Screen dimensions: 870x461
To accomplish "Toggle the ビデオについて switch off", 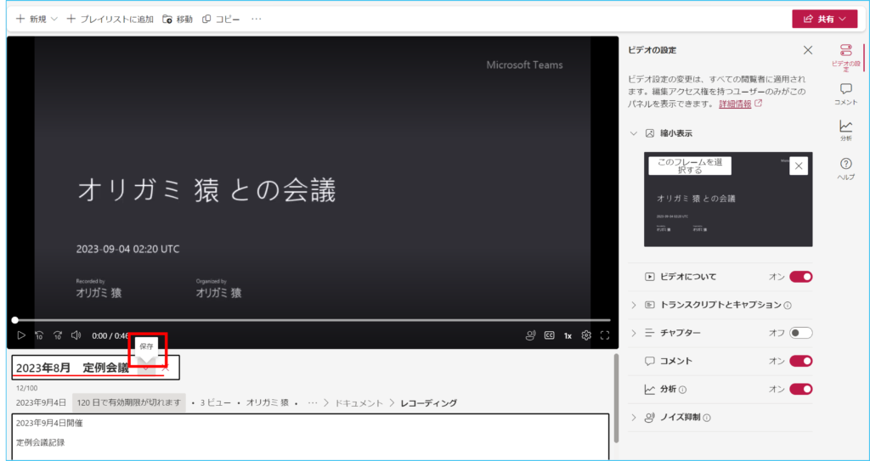I will pyautogui.click(x=800, y=277).
